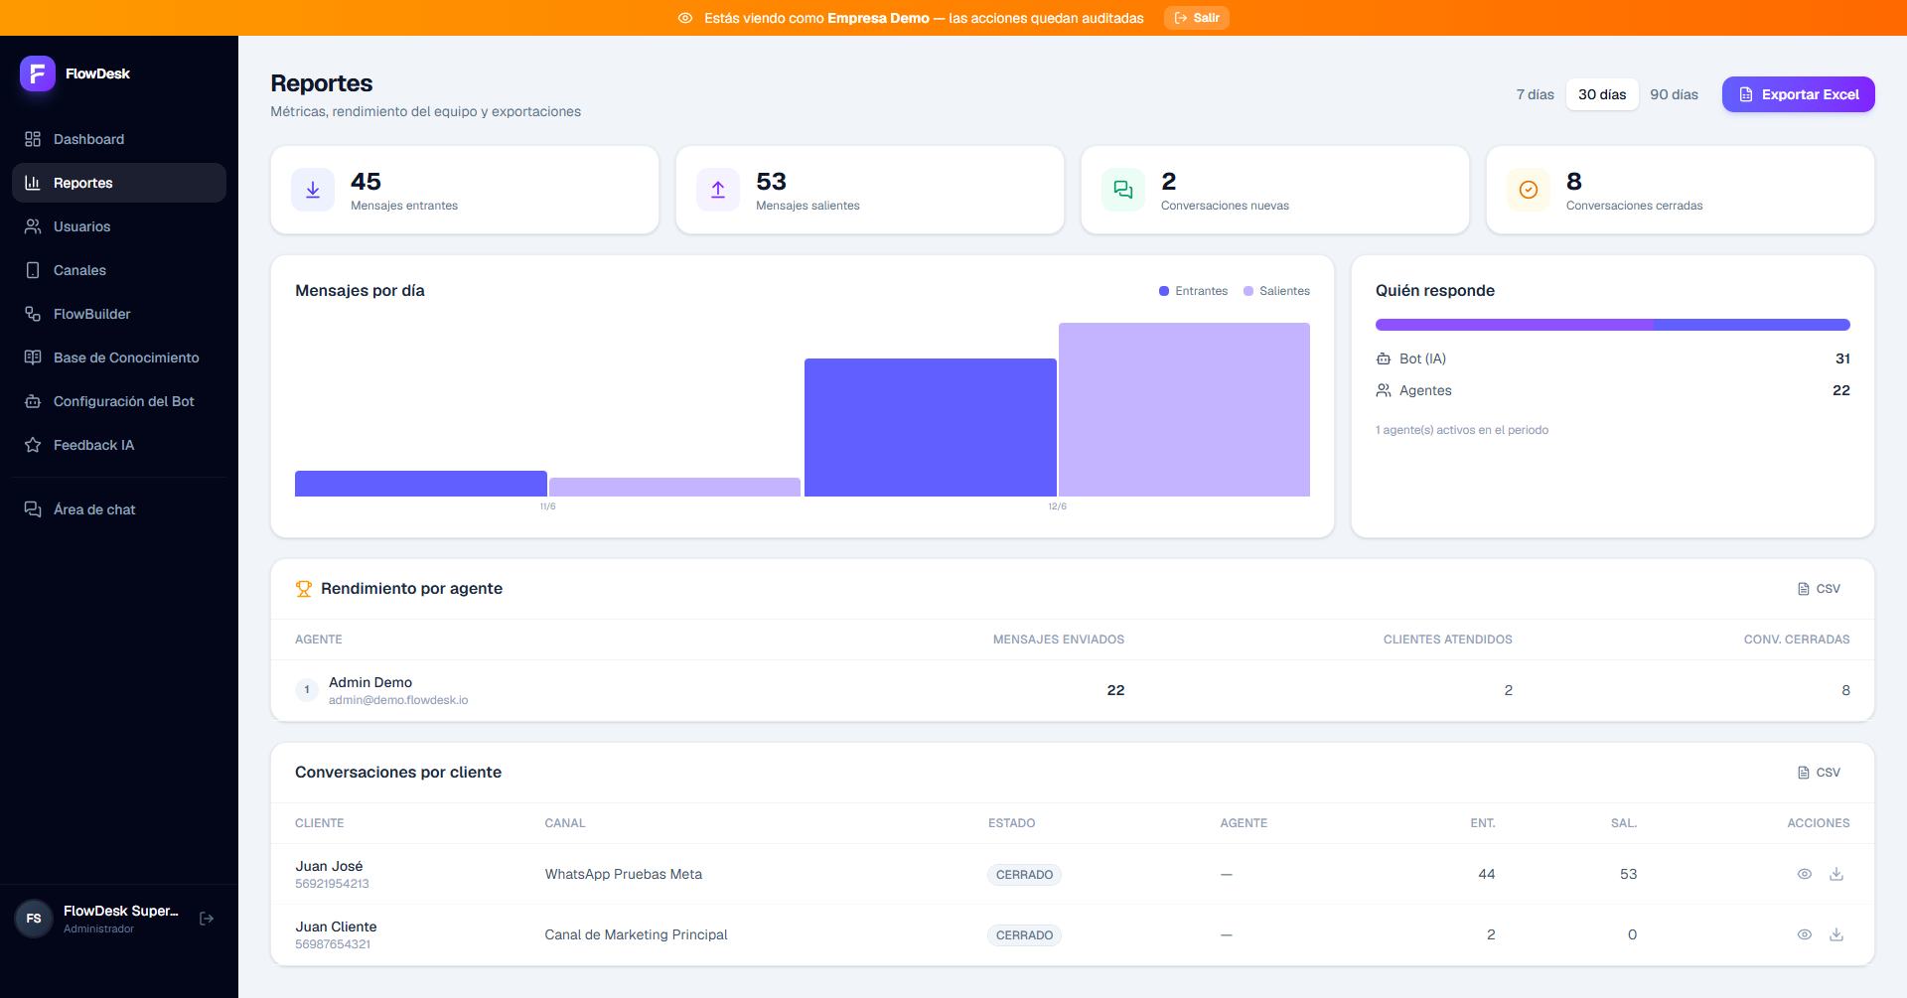The image size is (1907, 998).
Task: Select the 7 días period tab
Action: (1535, 94)
